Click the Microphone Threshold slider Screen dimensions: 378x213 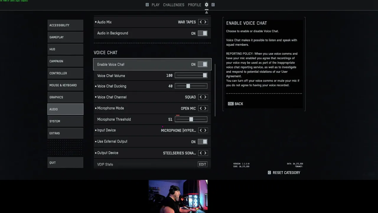point(191,120)
